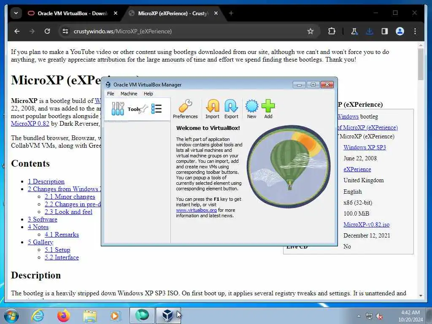Screen dimensions: 432x324
Task: Open the Windows XP SP3 infobox link
Action: [x=364, y=147]
